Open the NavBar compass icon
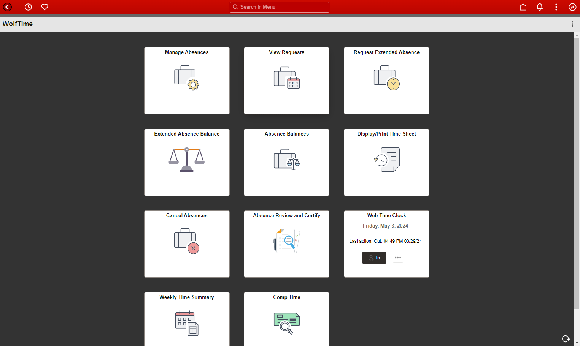This screenshot has width=580, height=346. click(x=572, y=7)
